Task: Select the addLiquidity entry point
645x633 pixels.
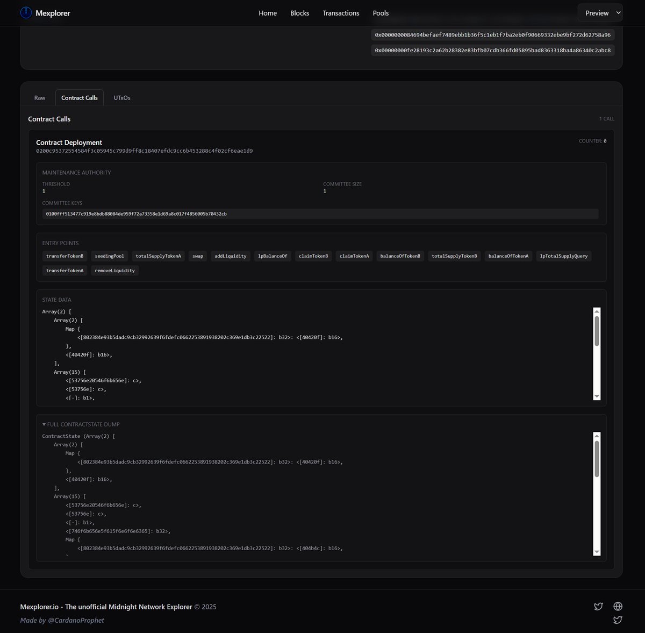Action: point(230,256)
